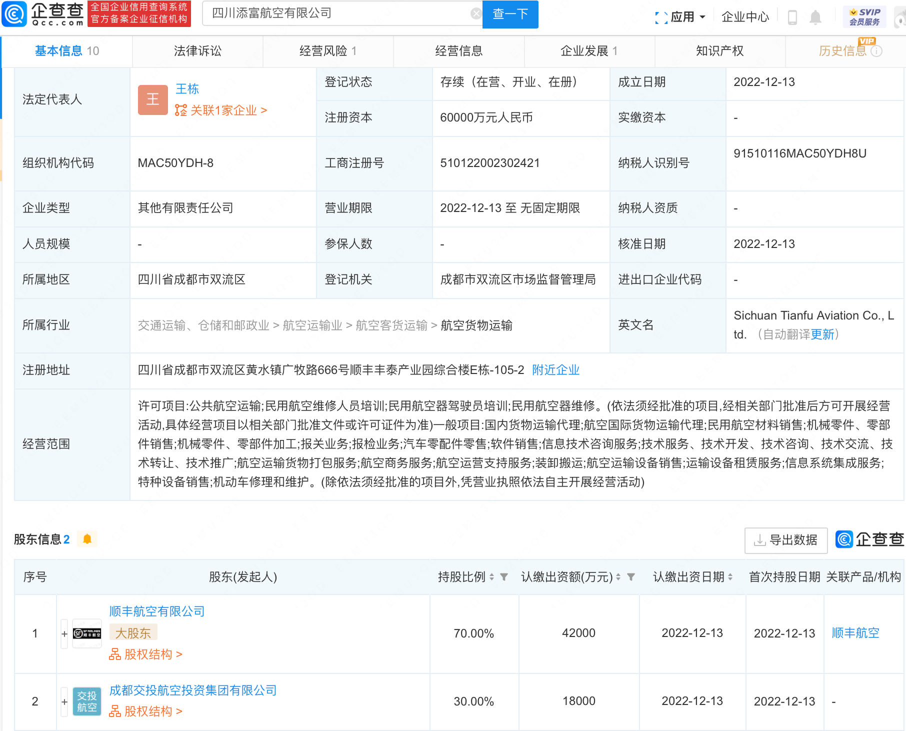Click the 成都市双流区市场监督管理局 registry value
906x731 pixels.
[x=518, y=279]
